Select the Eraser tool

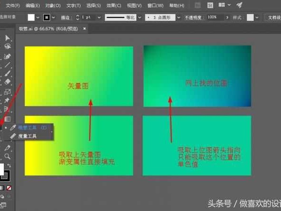(x=8, y=82)
